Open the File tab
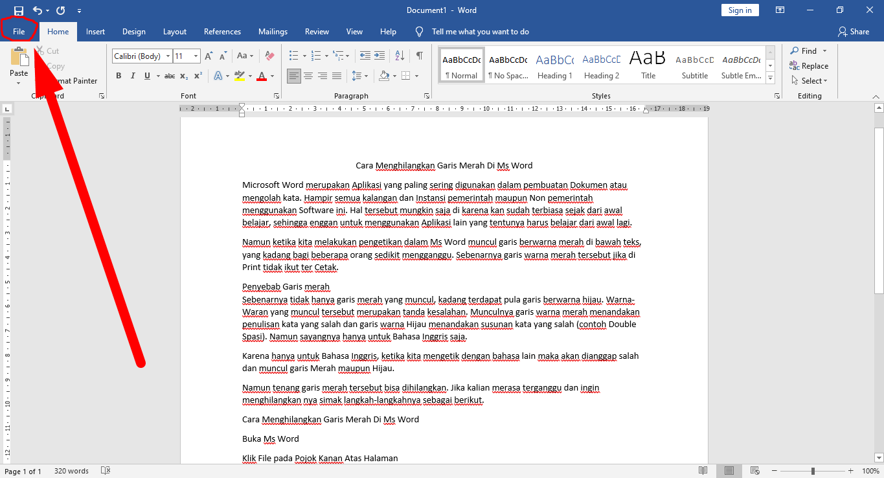This screenshot has height=478, width=884. click(x=18, y=31)
